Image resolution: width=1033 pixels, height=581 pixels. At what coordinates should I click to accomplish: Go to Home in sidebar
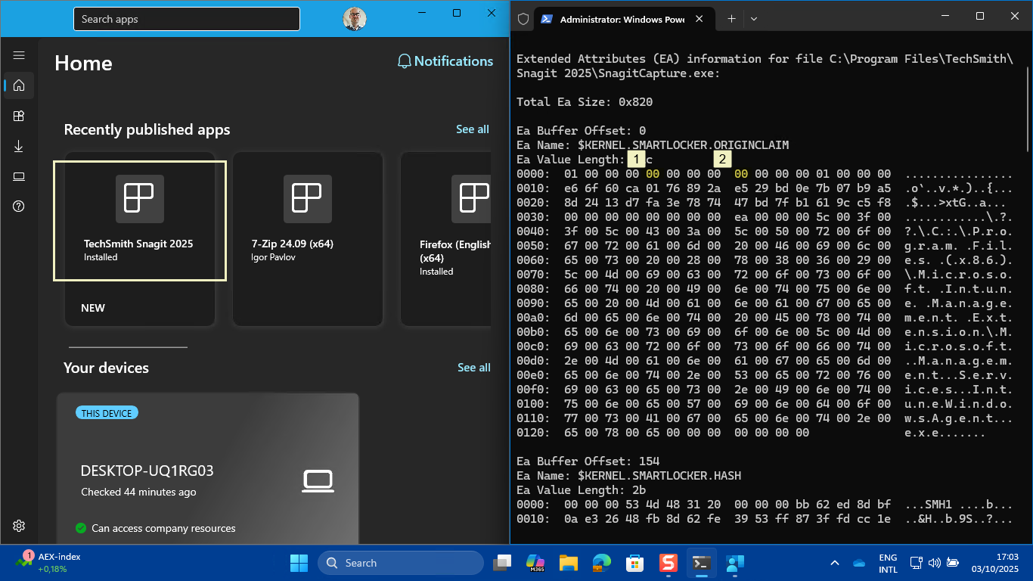click(x=19, y=85)
